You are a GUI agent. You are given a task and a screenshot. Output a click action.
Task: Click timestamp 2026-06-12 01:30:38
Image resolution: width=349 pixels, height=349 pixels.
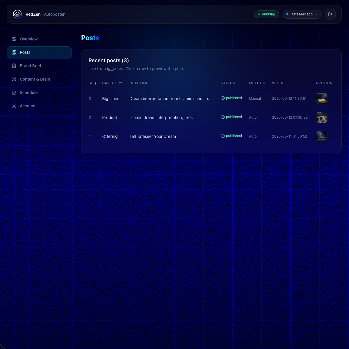[290, 117]
